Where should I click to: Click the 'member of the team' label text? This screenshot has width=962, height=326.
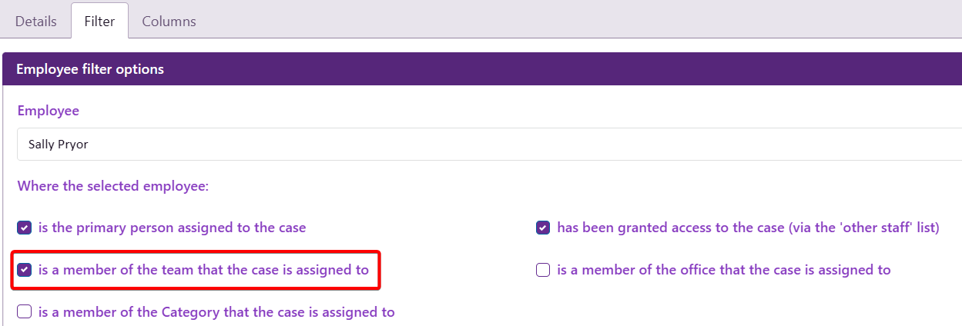point(203,270)
